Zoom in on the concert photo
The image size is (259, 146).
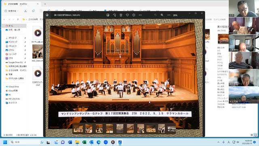(x=162, y=15)
